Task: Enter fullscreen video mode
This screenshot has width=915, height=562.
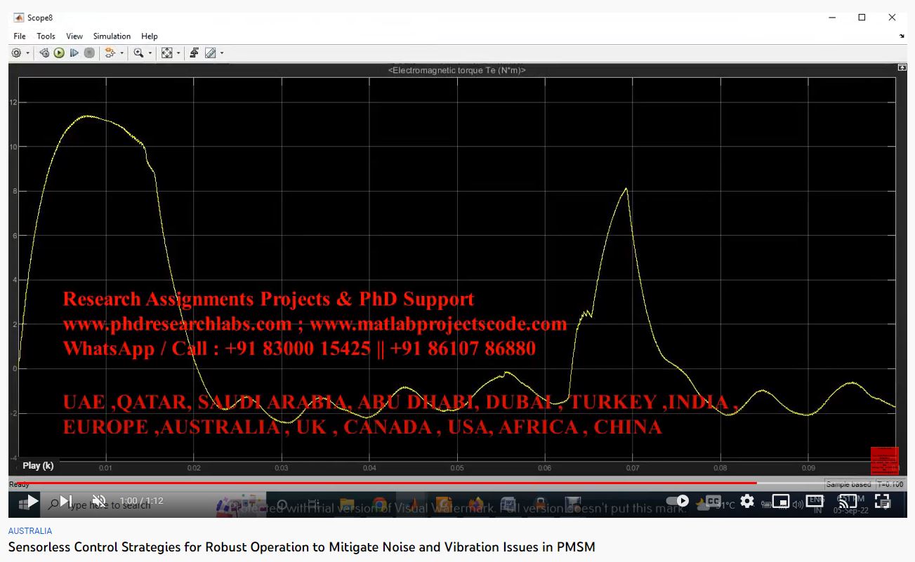Action: (883, 501)
